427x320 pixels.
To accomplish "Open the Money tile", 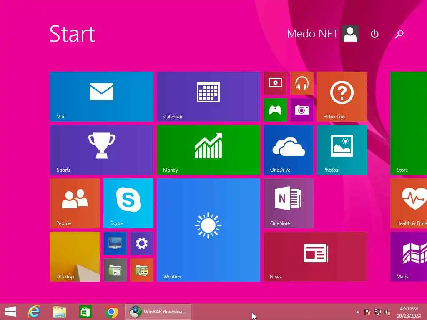I will click(208, 150).
